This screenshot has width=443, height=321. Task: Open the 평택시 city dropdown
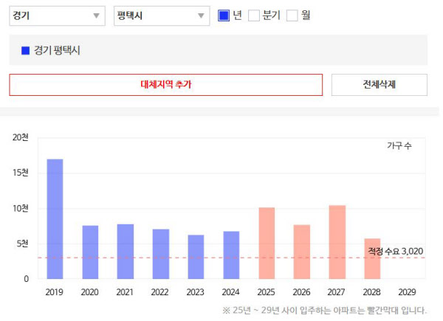162,16
